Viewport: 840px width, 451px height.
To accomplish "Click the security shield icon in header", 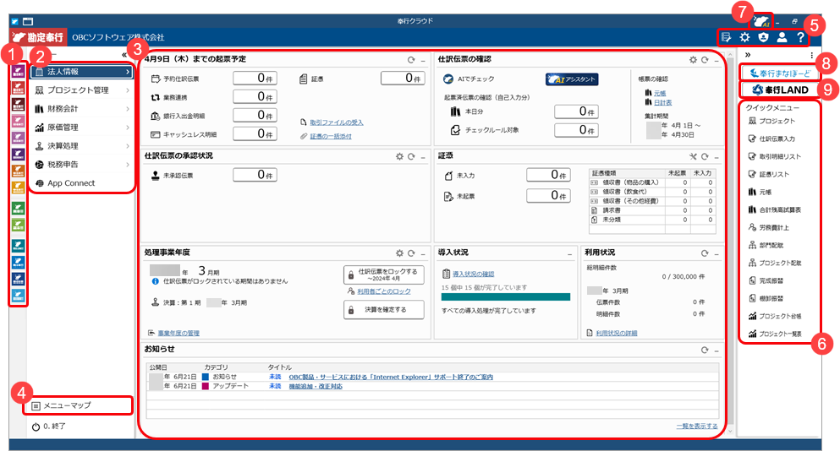I will point(763,37).
